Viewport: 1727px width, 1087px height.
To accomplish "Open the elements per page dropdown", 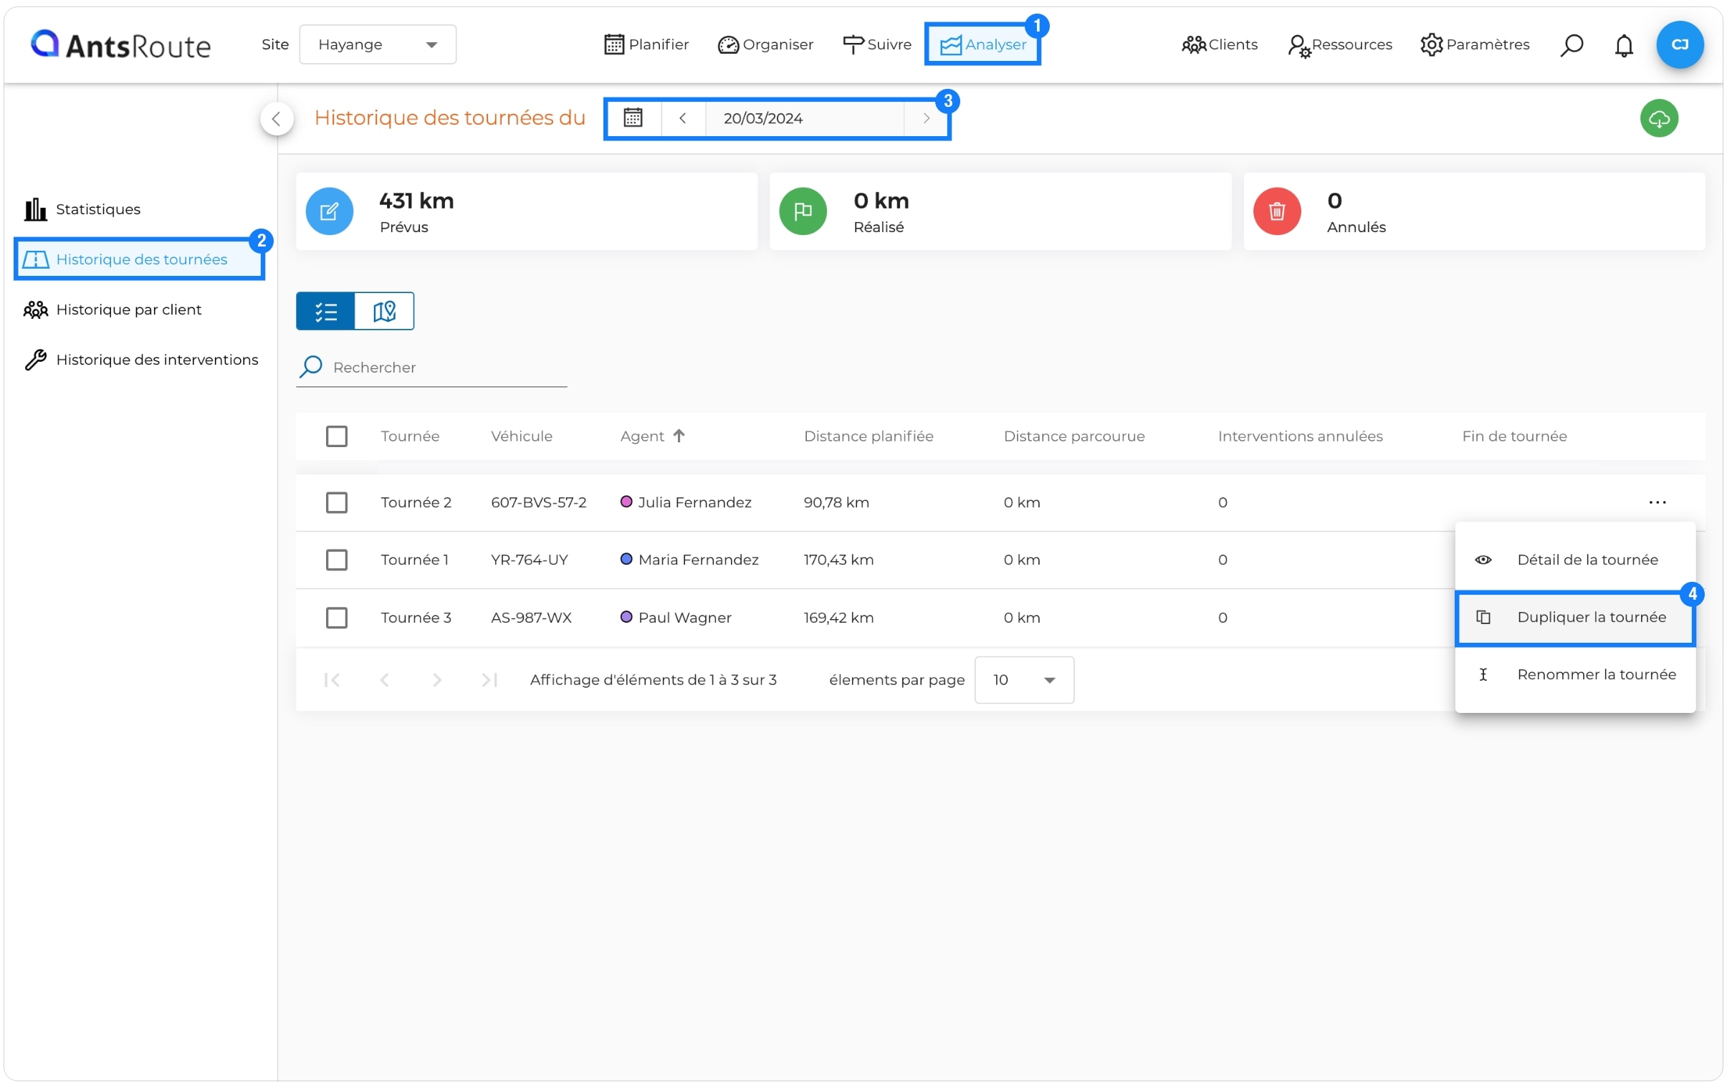I will pyautogui.click(x=1023, y=679).
